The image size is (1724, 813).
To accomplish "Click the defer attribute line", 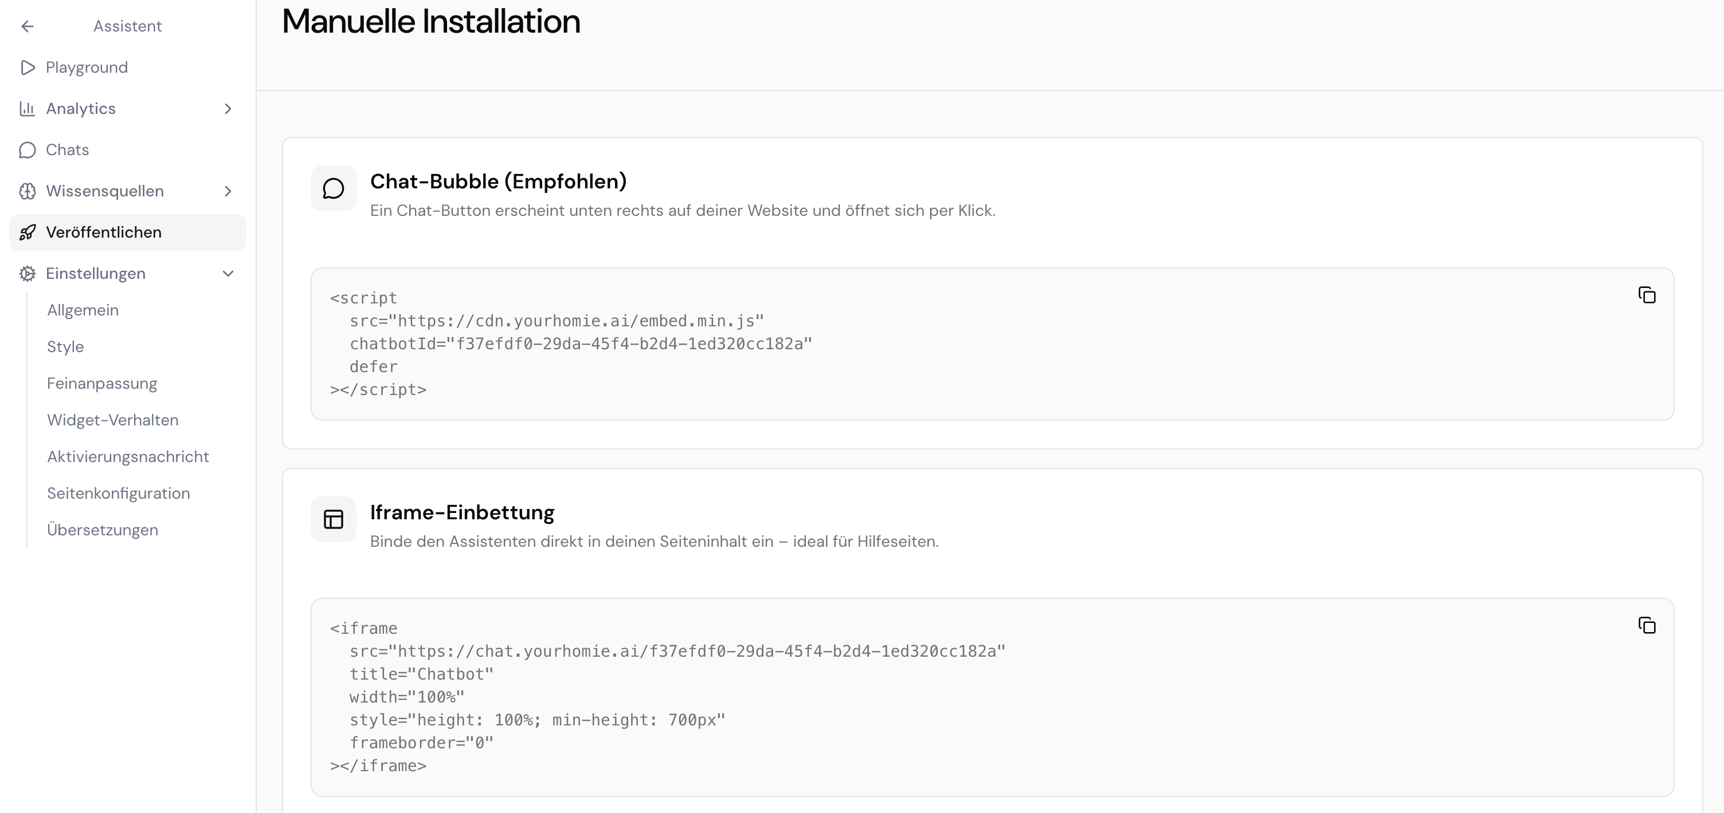I will point(374,366).
